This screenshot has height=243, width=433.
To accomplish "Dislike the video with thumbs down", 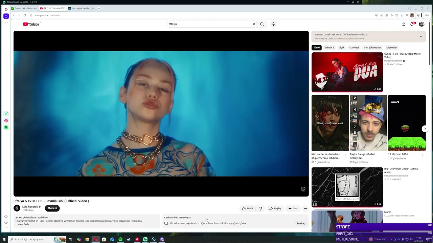I will pos(260,209).
